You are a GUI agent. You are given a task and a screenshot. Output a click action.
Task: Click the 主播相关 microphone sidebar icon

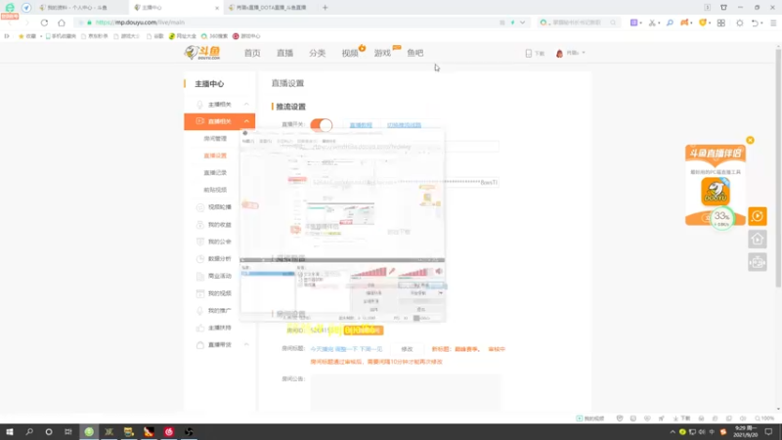pyautogui.click(x=200, y=105)
